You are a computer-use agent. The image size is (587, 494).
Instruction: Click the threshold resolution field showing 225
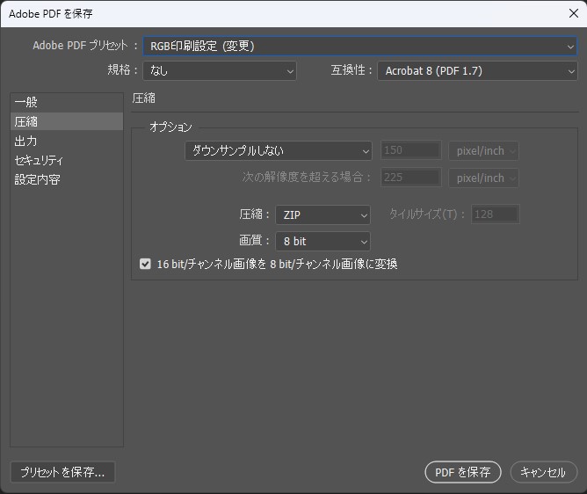click(410, 178)
